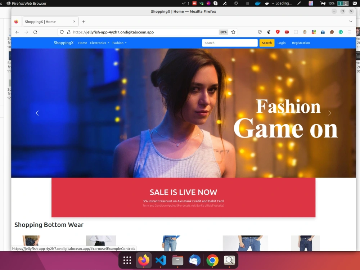The height and width of the screenshot is (270, 360).
Task: Toggle the shield tracking protection icon
Action: (x=62, y=32)
